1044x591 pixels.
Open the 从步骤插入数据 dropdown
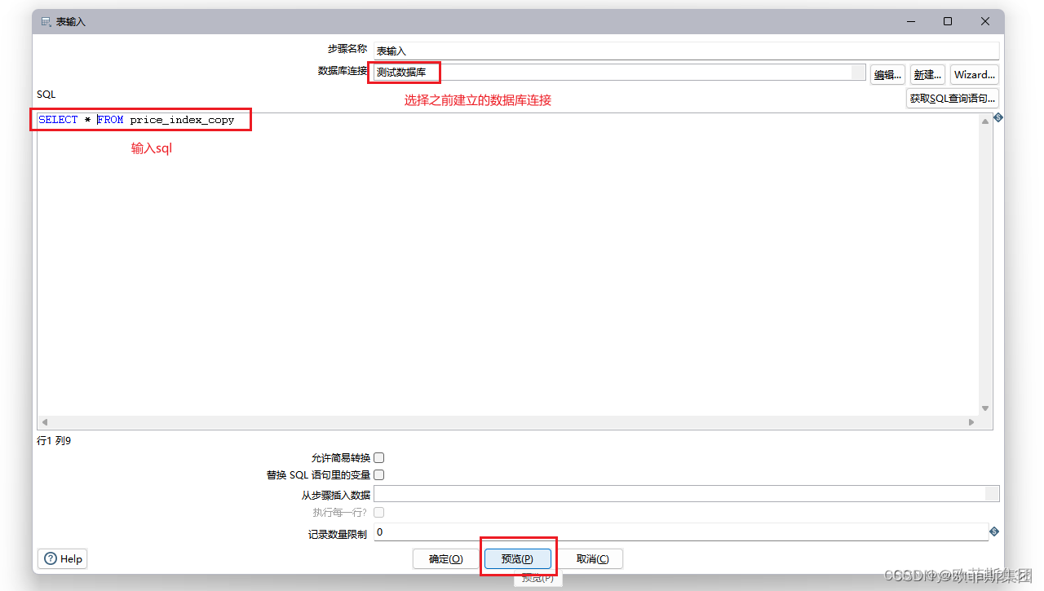click(x=992, y=493)
